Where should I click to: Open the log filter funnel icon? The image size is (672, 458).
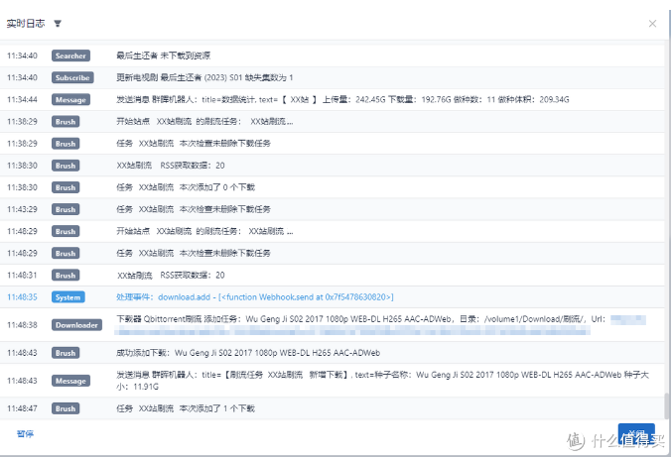point(57,23)
